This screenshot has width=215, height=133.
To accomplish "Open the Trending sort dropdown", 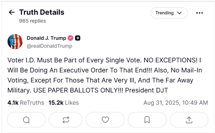I will pyautogui.click(x=169, y=13).
